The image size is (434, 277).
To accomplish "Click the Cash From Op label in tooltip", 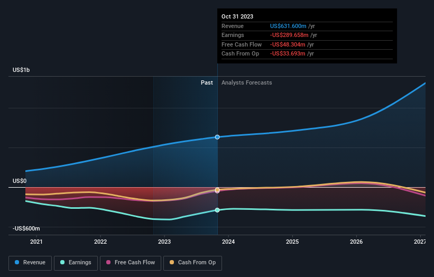I will click(240, 54).
